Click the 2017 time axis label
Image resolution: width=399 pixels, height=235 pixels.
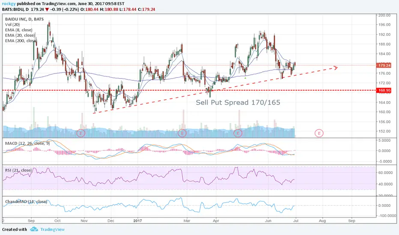click(x=137, y=220)
